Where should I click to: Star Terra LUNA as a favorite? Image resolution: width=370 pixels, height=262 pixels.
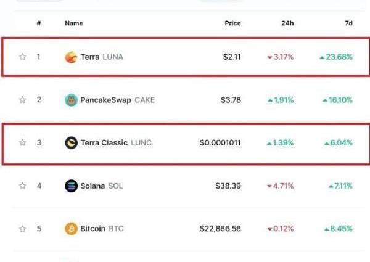point(23,57)
